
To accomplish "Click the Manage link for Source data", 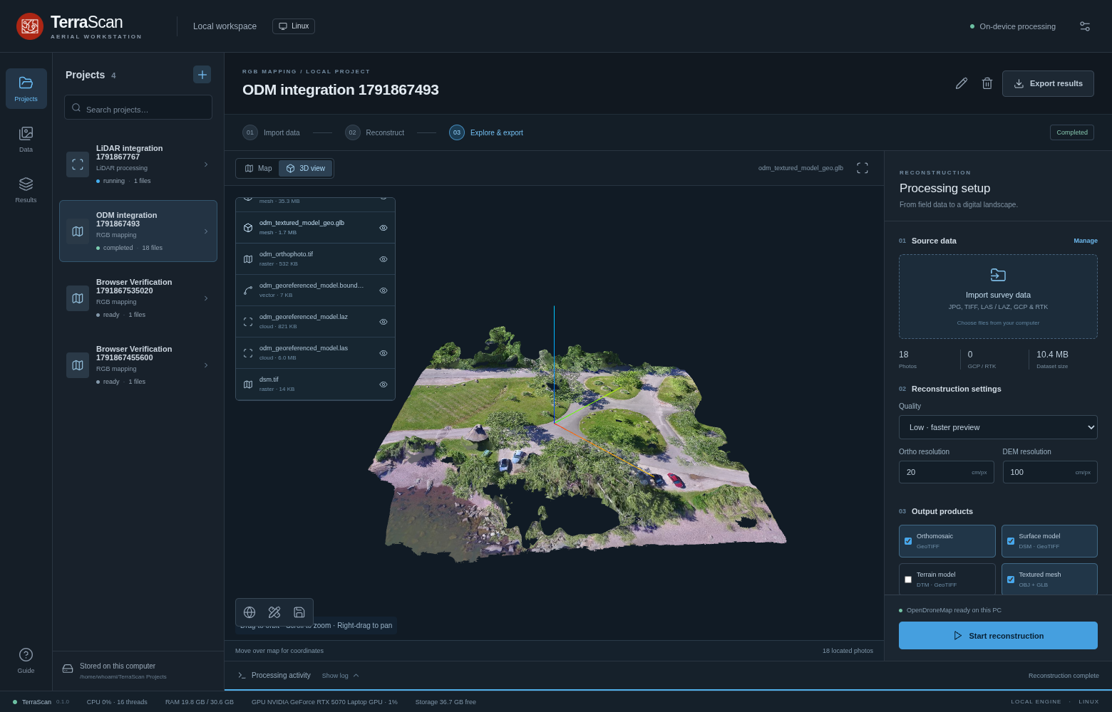I will click(1086, 241).
